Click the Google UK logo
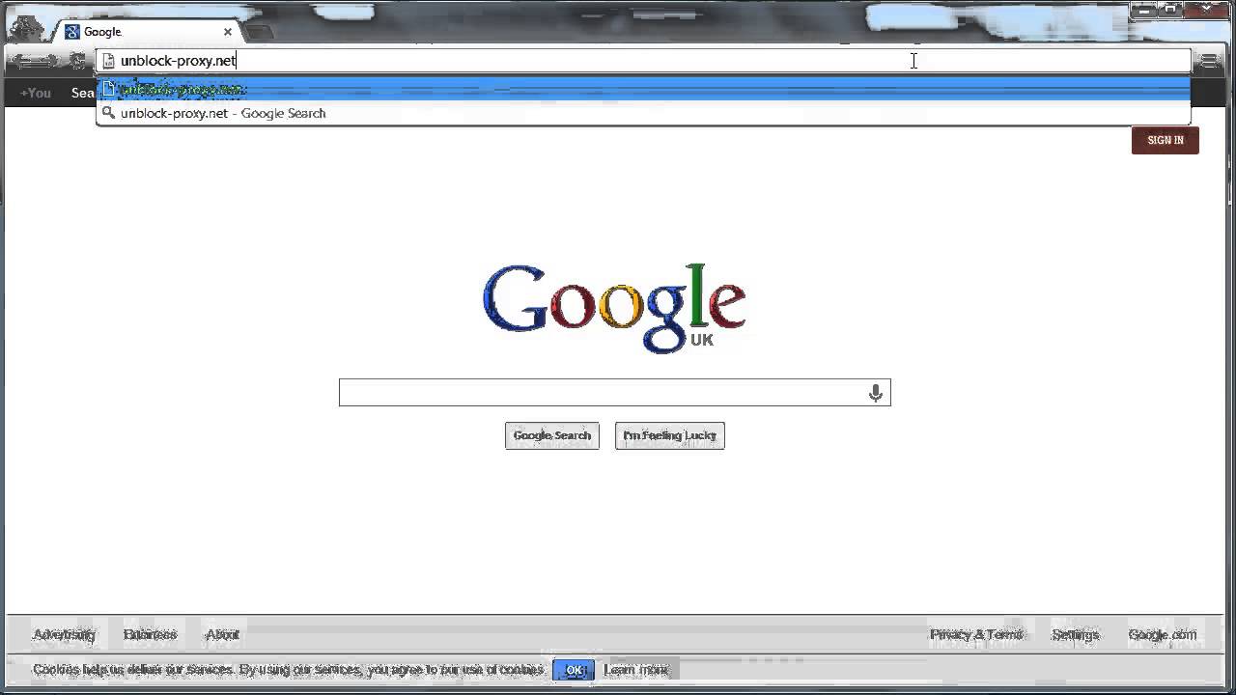The width and height of the screenshot is (1236, 695). [614, 308]
